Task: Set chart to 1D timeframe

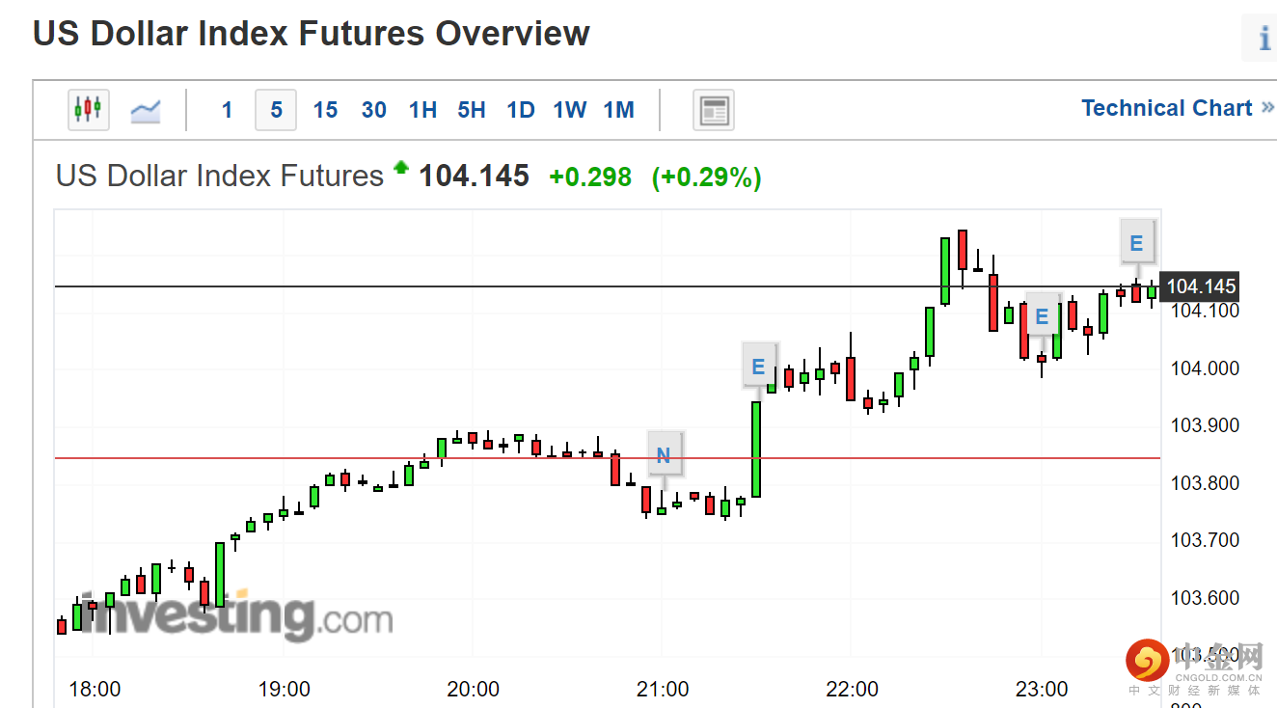Action: click(521, 110)
